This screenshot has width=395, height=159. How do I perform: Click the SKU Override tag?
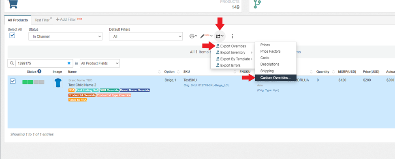click(109, 90)
